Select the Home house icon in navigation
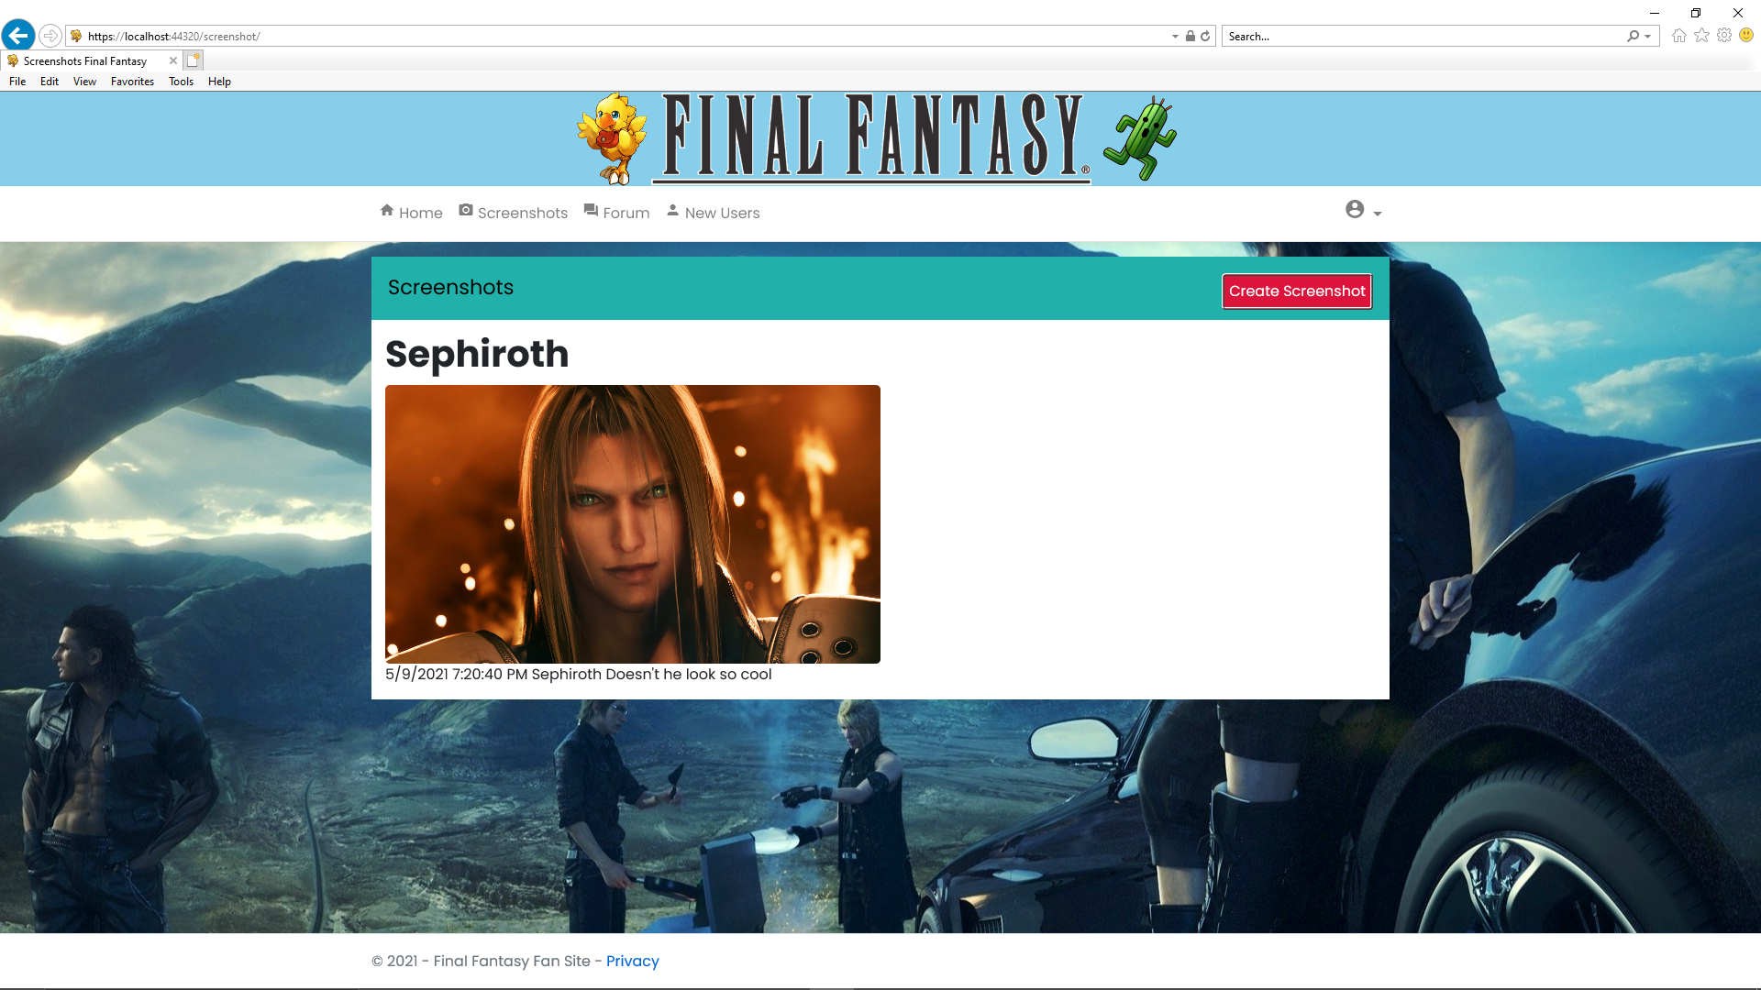 coord(387,210)
